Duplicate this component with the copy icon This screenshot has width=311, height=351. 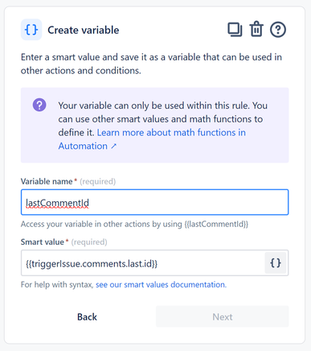[x=235, y=30]
